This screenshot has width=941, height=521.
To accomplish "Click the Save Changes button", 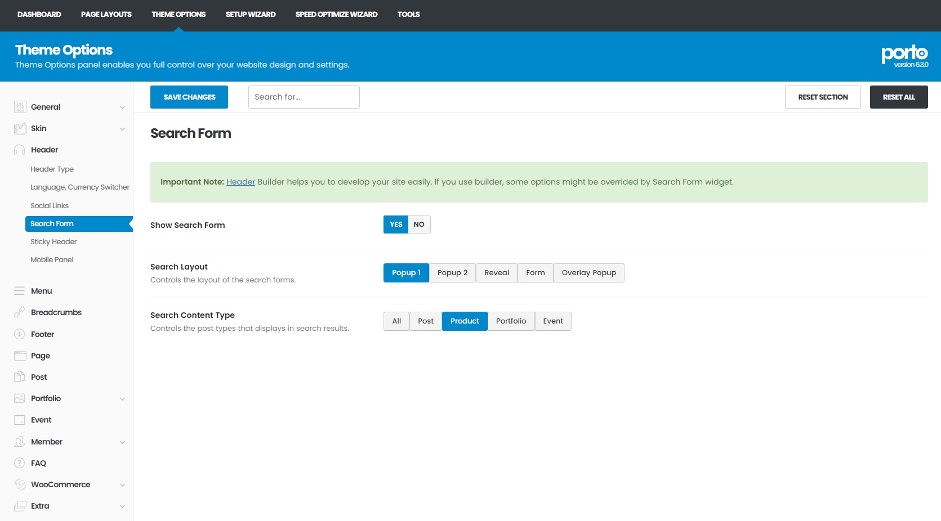I will tap(189, 97).
